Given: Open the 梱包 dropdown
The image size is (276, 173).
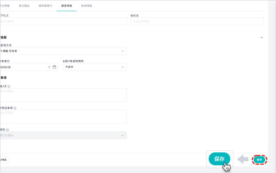Looking at the screenshot, I should pyautogui.click(x=63, y=135).
